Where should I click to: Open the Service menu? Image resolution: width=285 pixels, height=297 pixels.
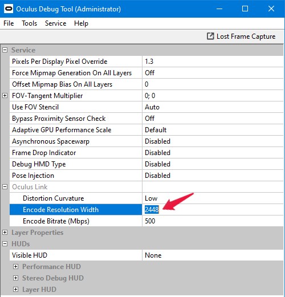tap(55, 23)
